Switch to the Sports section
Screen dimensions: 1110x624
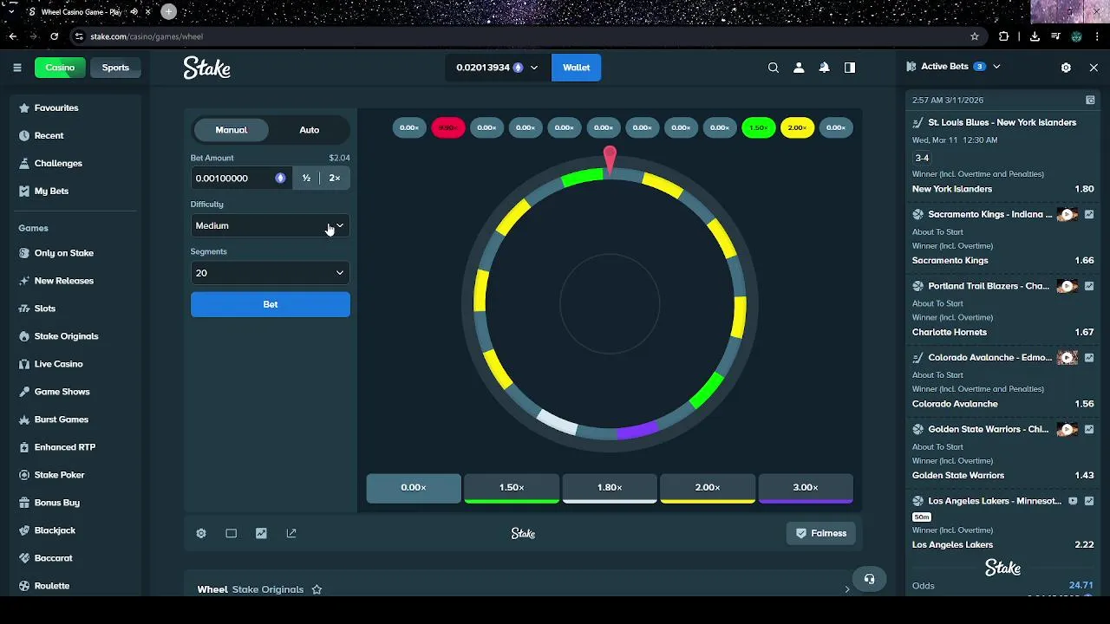115,68
